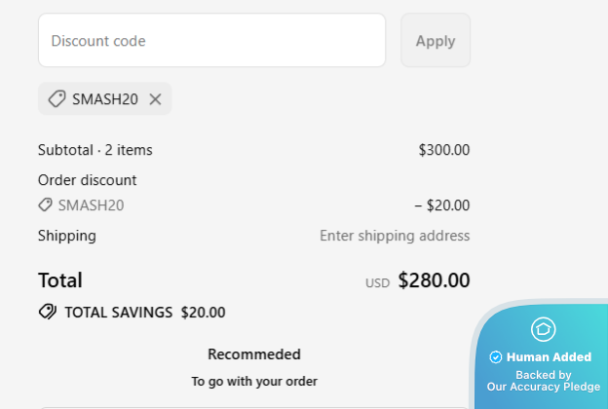Click the Total Savings tags icon

(47, 313)
